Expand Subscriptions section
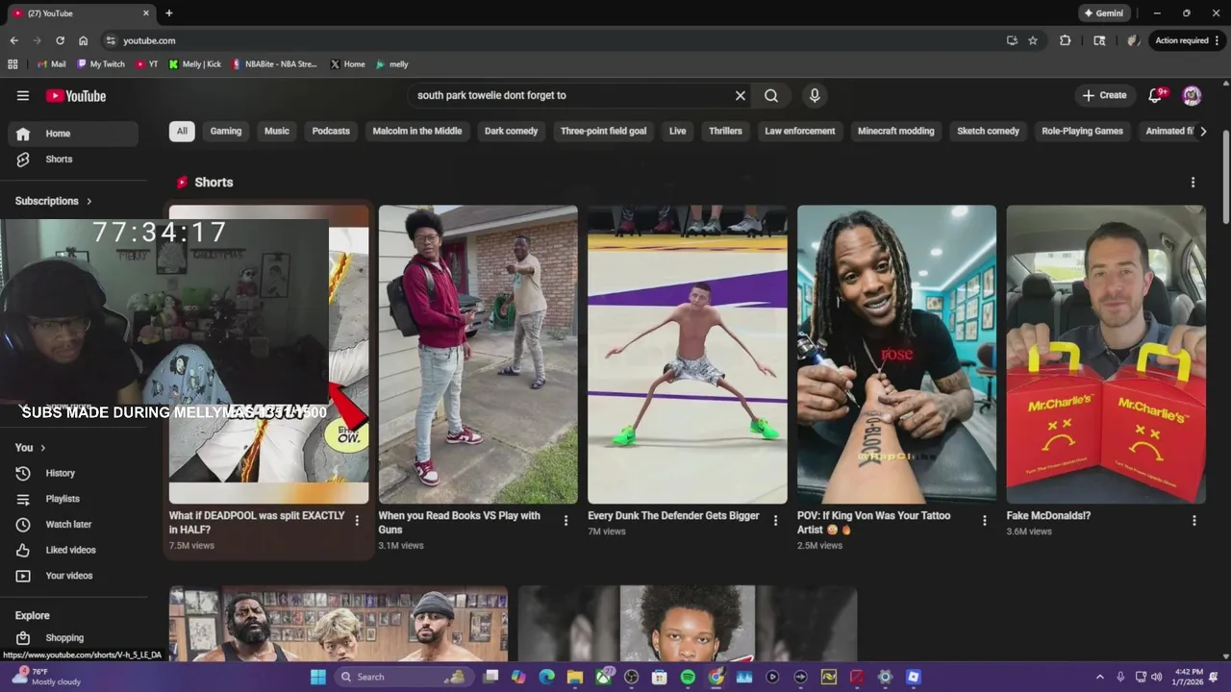 (54, 201)
